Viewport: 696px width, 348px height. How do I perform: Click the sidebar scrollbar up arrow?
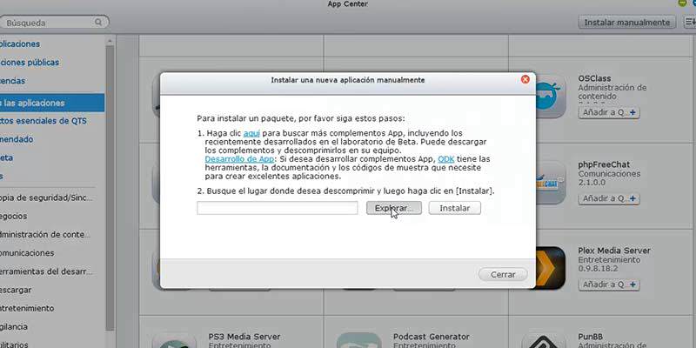tap(110, 41)
